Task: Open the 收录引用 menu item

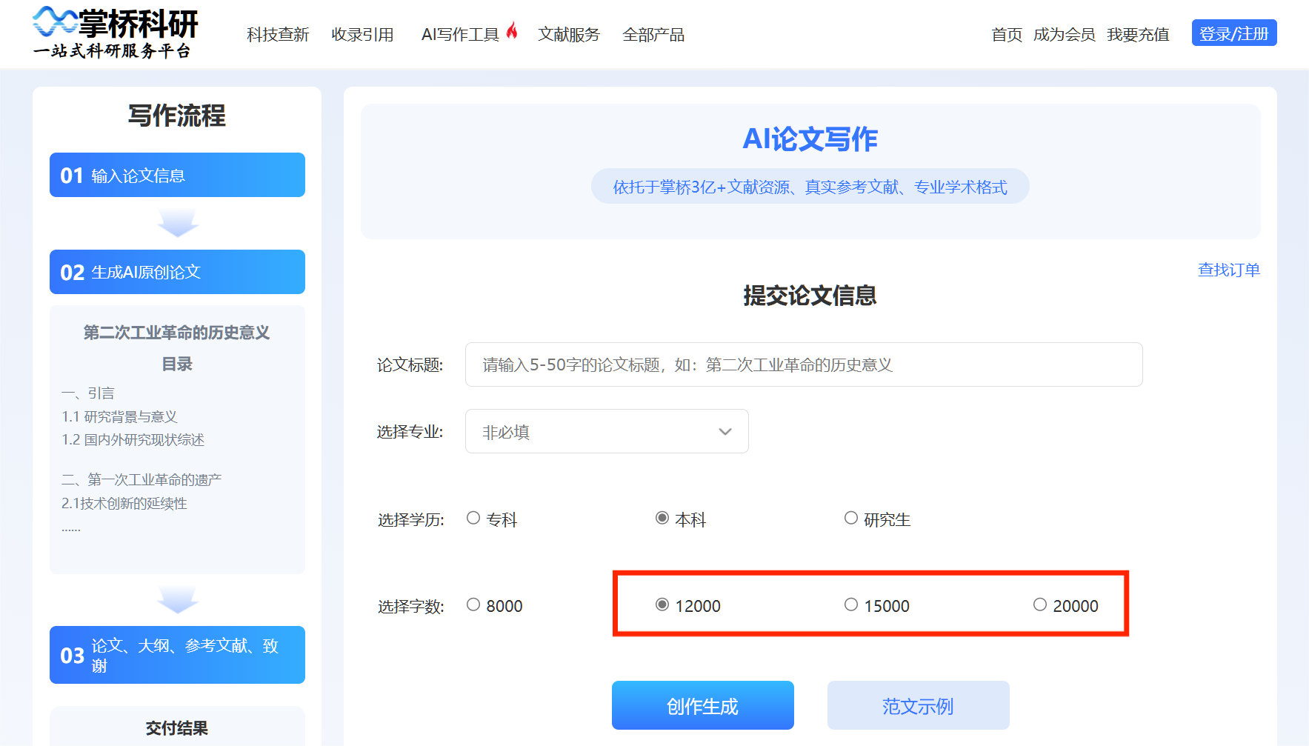Action: 362,35
